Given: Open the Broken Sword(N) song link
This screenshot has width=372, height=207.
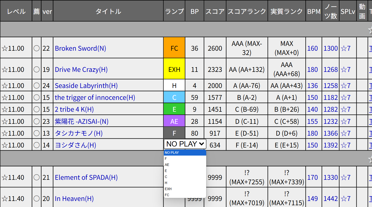Looking at the screenshot, I should 81,48.
